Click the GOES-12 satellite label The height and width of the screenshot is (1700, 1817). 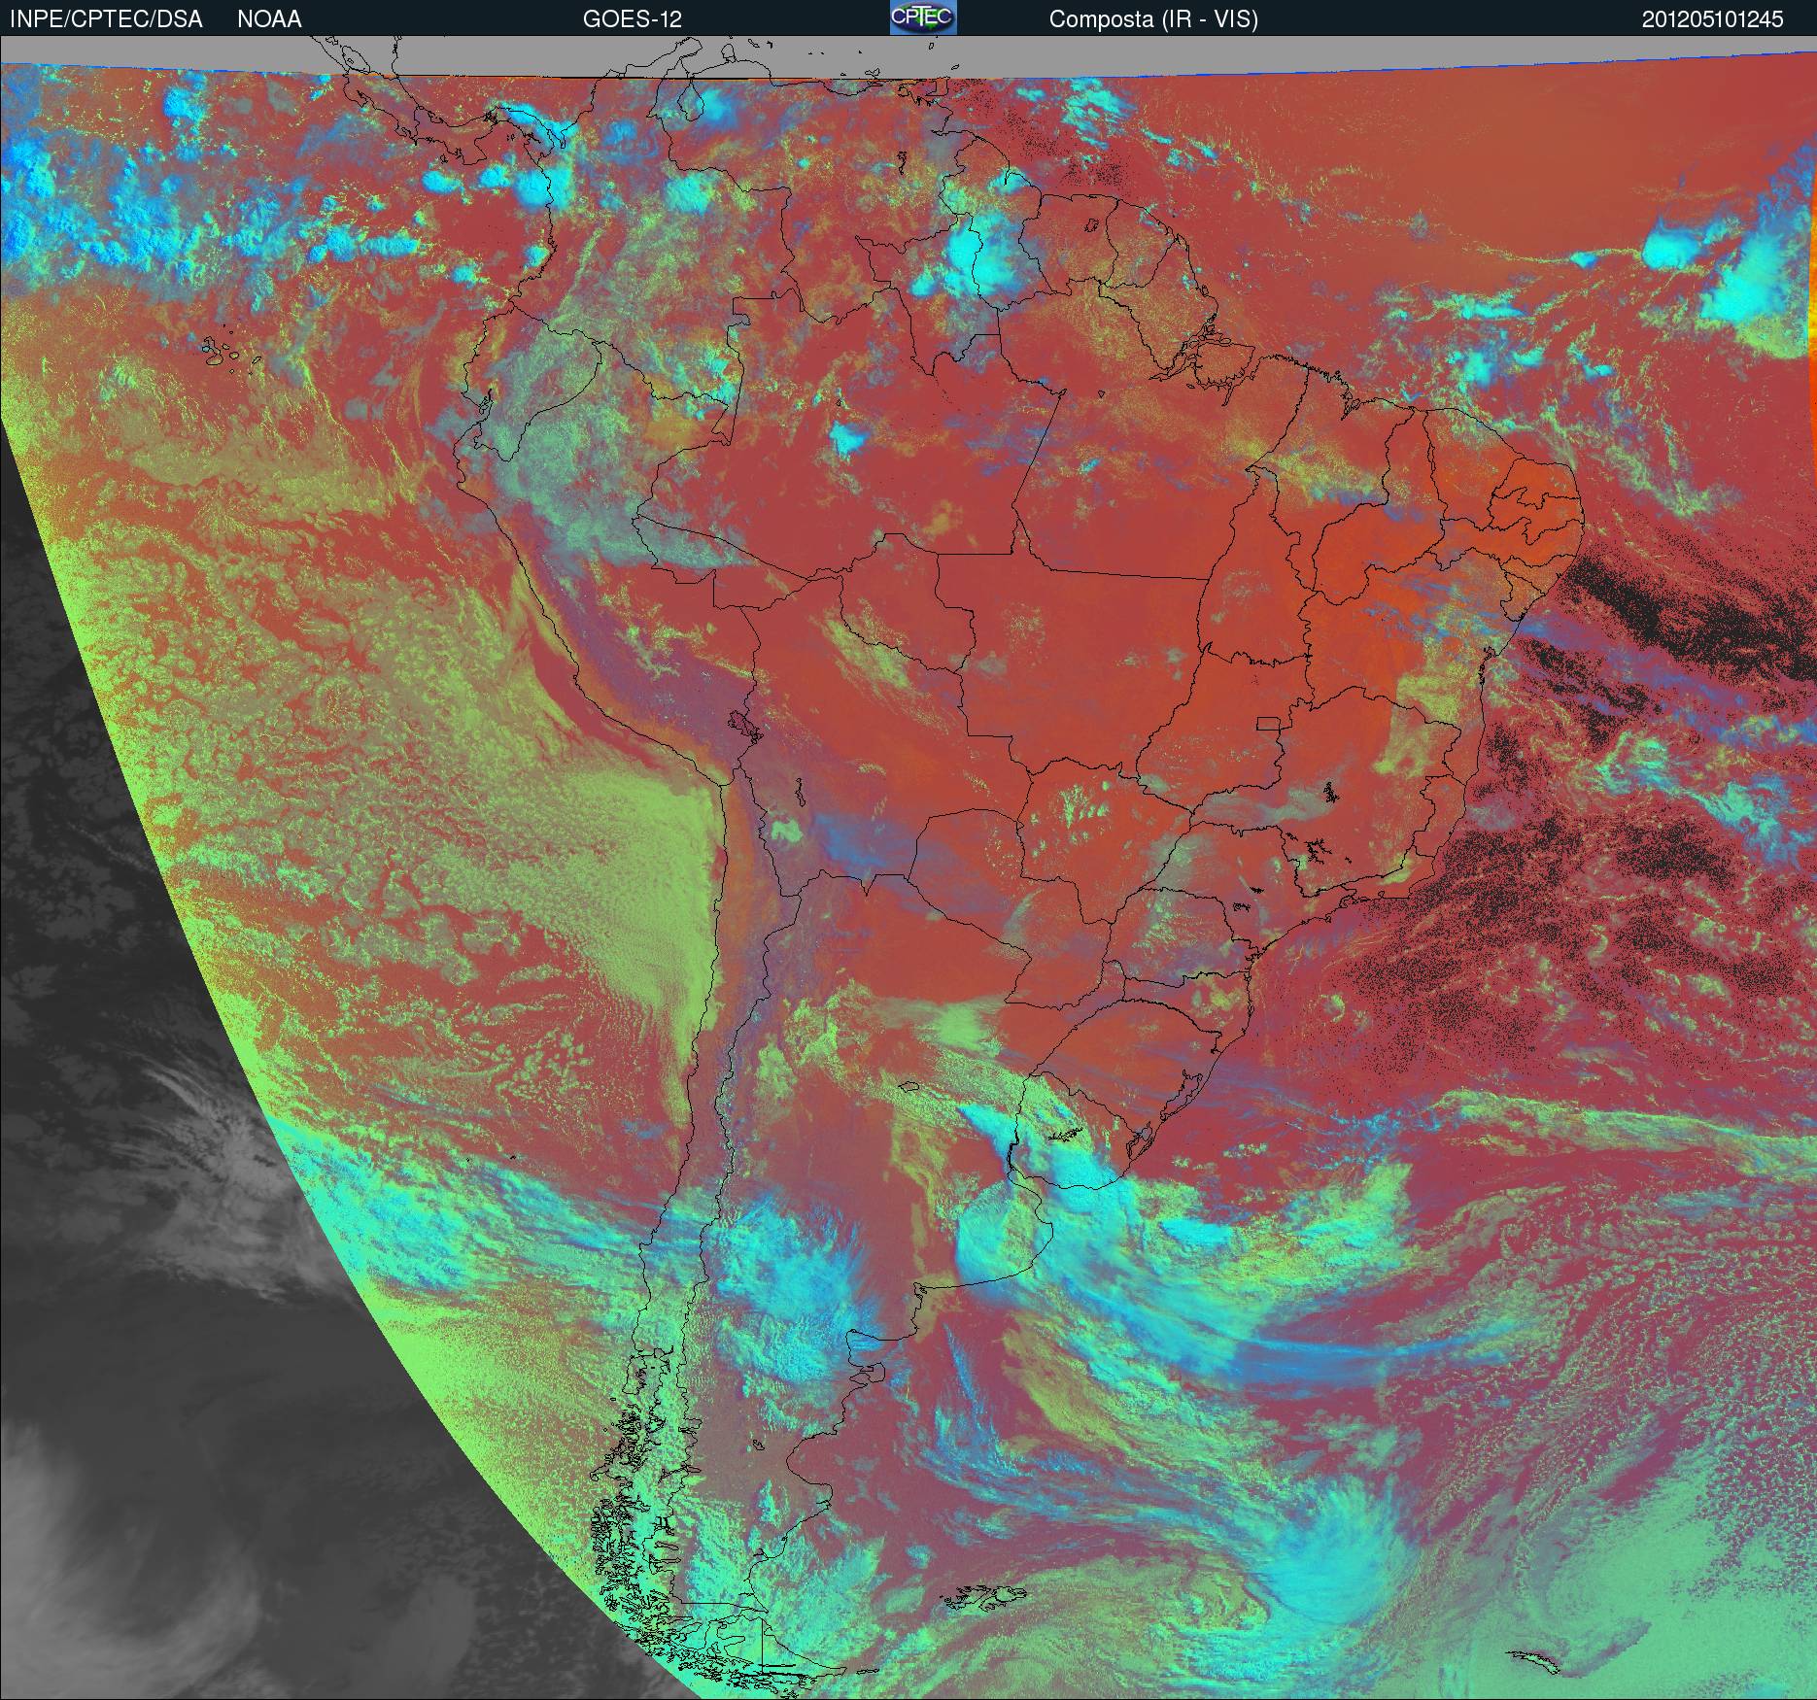coord(633,19)
